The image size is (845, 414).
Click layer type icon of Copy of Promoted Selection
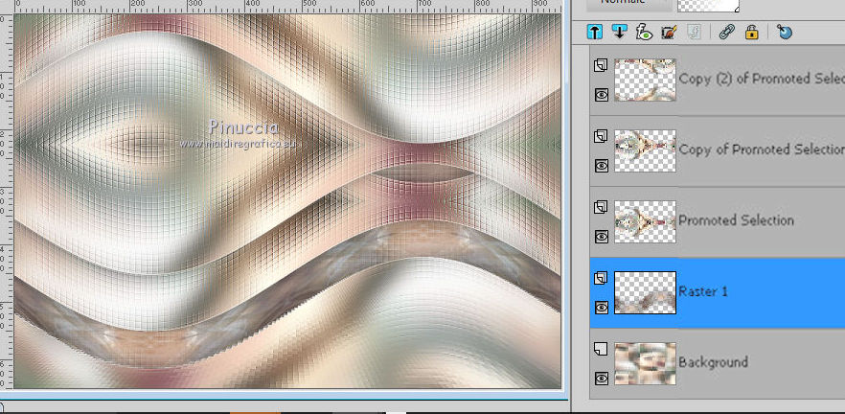(601, 136)
